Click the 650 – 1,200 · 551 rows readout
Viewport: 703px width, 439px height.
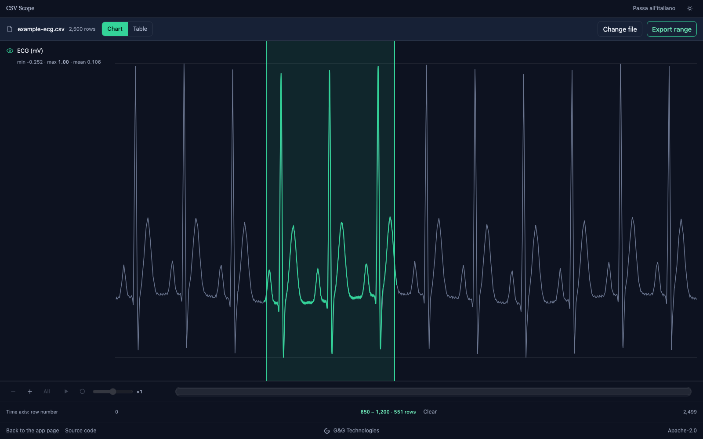coord(388,412)
